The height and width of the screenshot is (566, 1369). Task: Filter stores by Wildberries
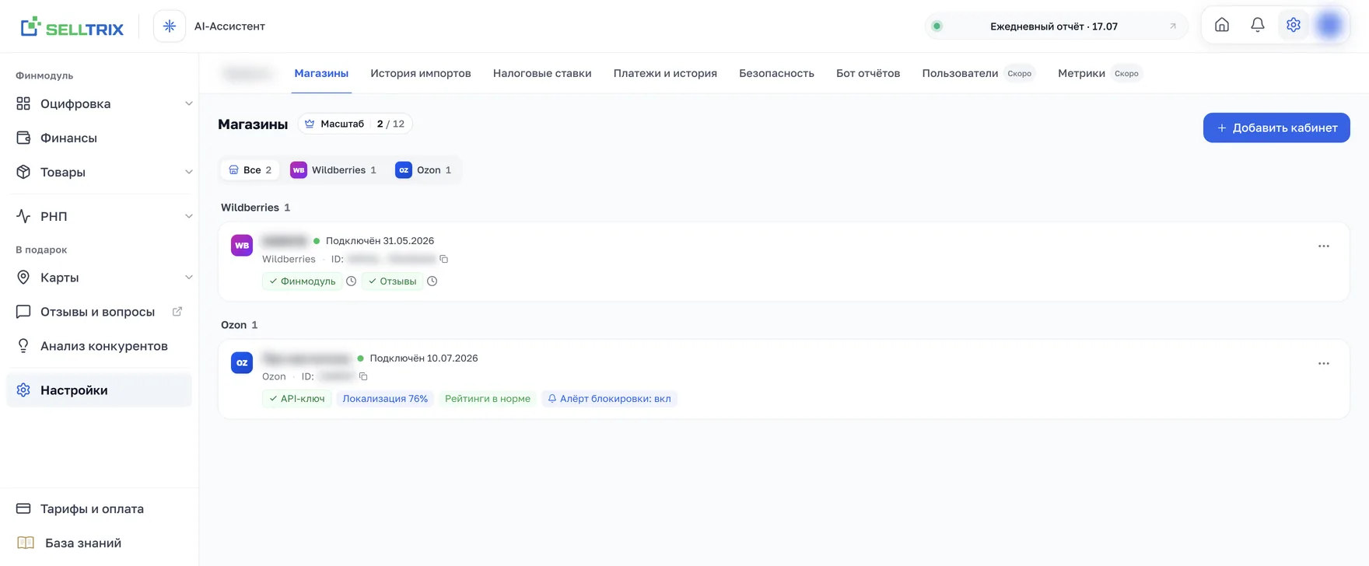pyautogui.click(x=334, y=169)
